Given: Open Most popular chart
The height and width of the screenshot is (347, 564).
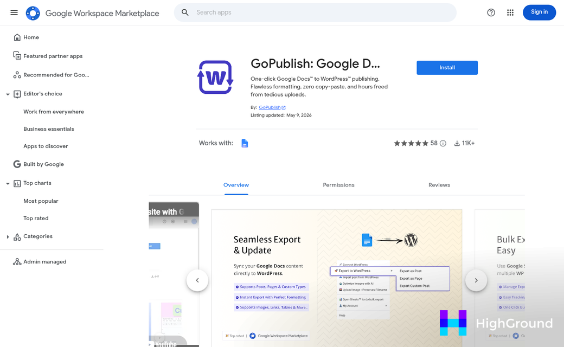Looking at the screenshot, I should [41, 201].
